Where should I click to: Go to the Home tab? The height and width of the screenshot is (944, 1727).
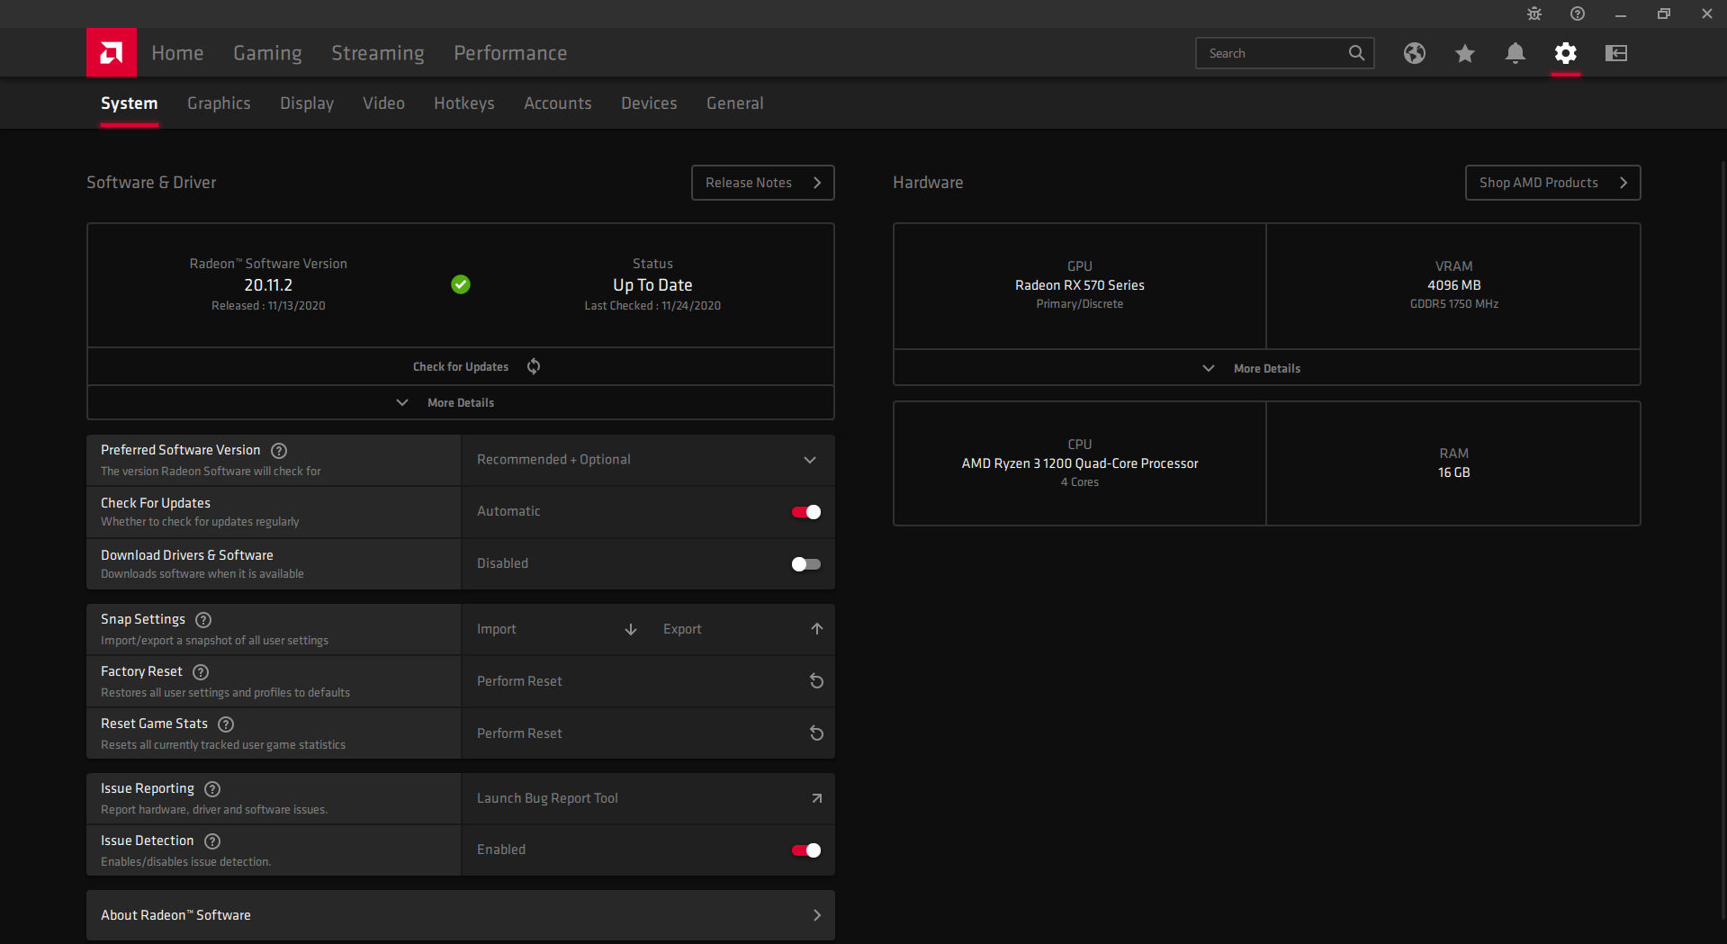[177, 53]
